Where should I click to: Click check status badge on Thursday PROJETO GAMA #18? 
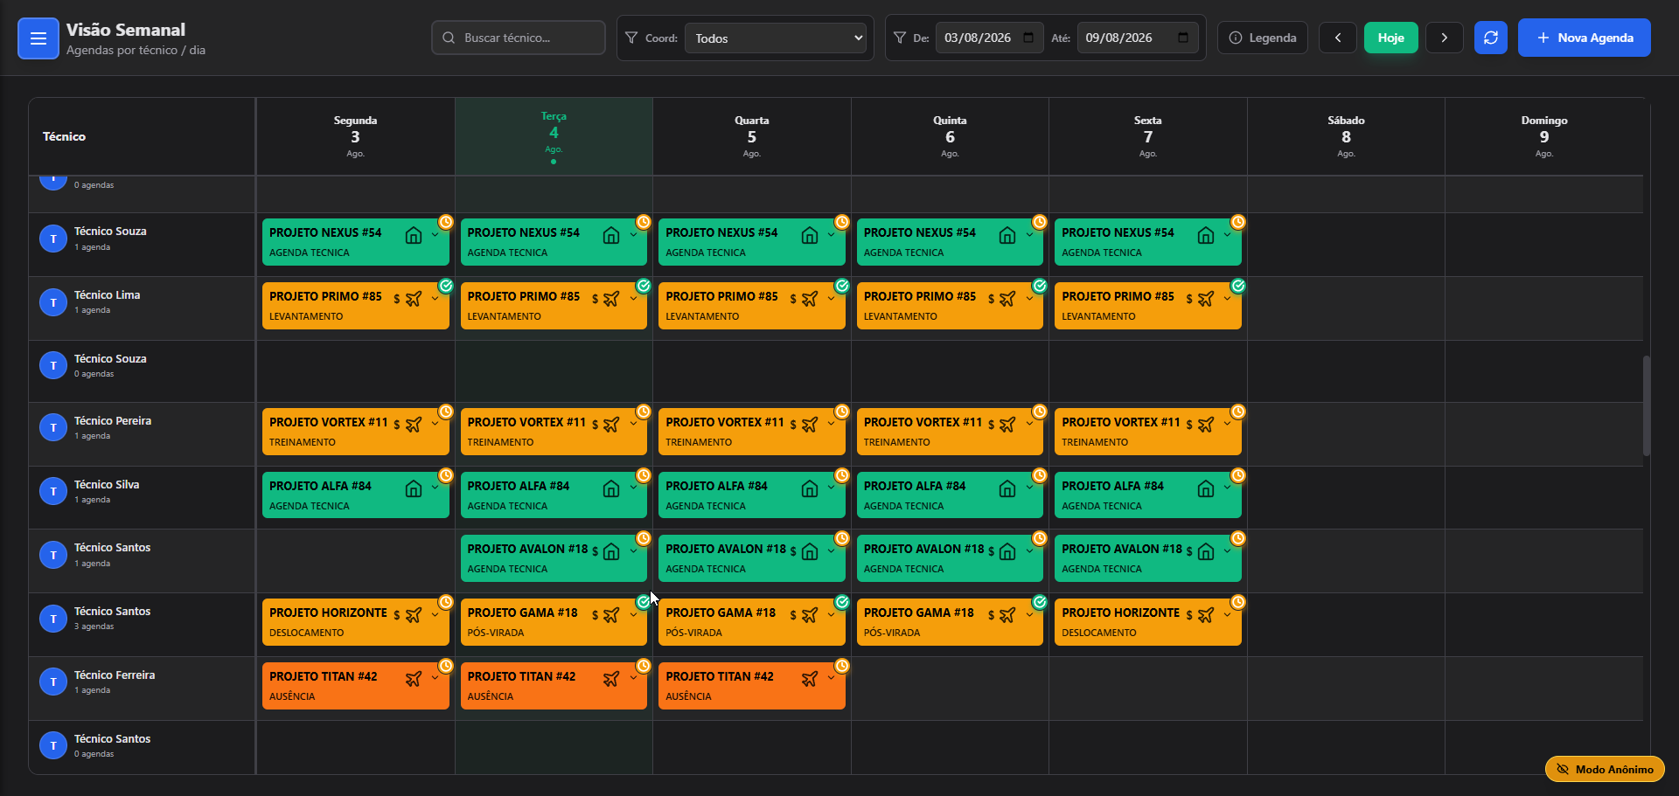[x=1040, y=602]
